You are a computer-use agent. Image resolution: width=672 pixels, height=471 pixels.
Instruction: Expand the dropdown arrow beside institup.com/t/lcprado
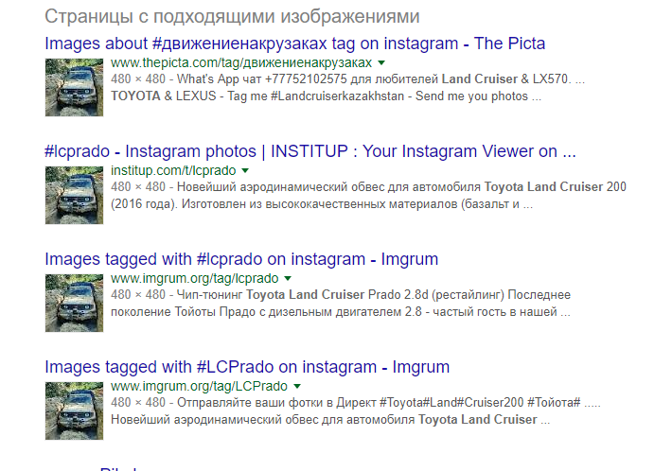tap(245, 171)
